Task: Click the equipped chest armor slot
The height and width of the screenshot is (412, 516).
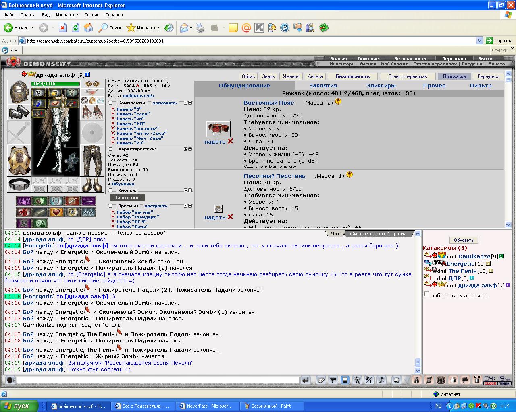Action: pos(19,161)
